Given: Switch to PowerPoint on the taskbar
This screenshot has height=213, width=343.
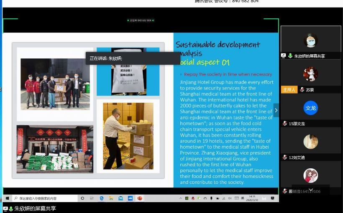Looking at the screenshot, I should 140,198.
